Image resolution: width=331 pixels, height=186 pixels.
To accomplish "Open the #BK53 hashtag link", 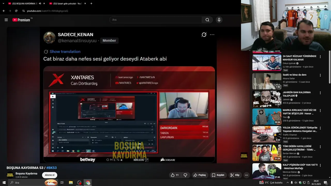I will (x=51, y=168).
